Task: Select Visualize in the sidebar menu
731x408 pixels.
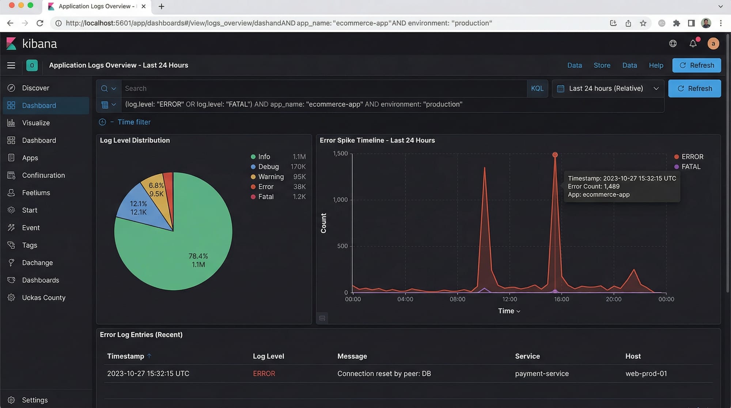Action: pos(36,123)
